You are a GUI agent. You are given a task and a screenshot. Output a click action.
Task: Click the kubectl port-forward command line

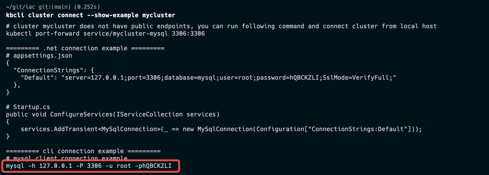coord(105,34)
